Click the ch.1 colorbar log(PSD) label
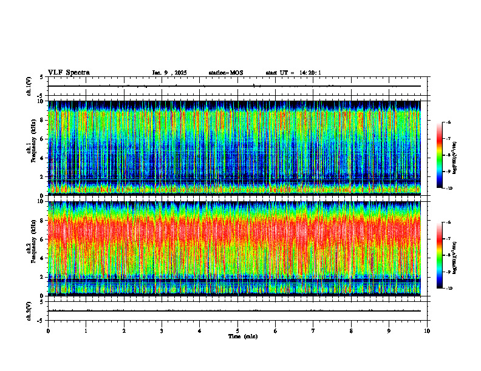This screenshot has height=371, width=481. point(455,158)
